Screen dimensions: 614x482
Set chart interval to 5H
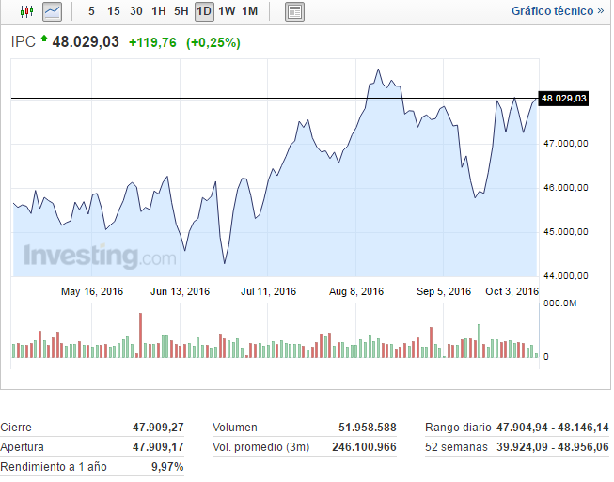click(181, 11)
